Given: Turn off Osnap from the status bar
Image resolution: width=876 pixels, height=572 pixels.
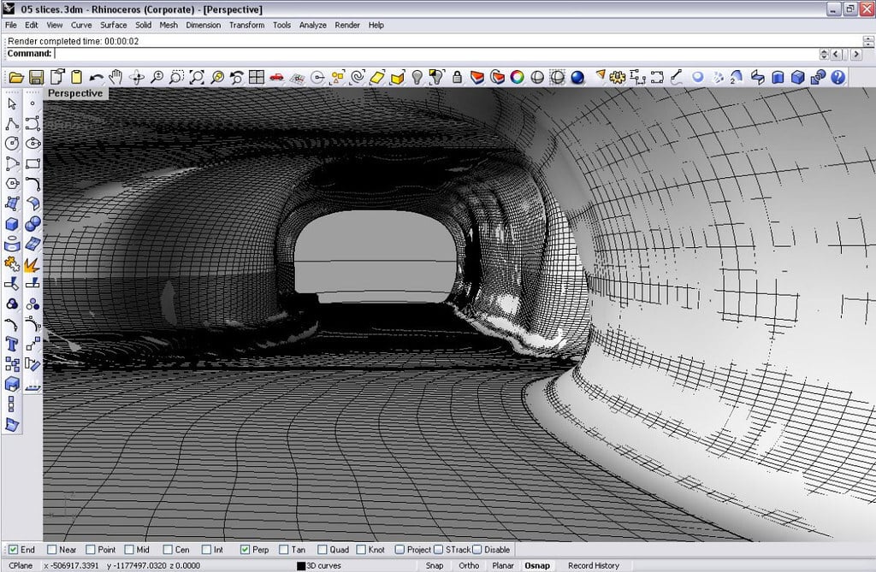Looking at the screenshot, I should tap(537, 565).
